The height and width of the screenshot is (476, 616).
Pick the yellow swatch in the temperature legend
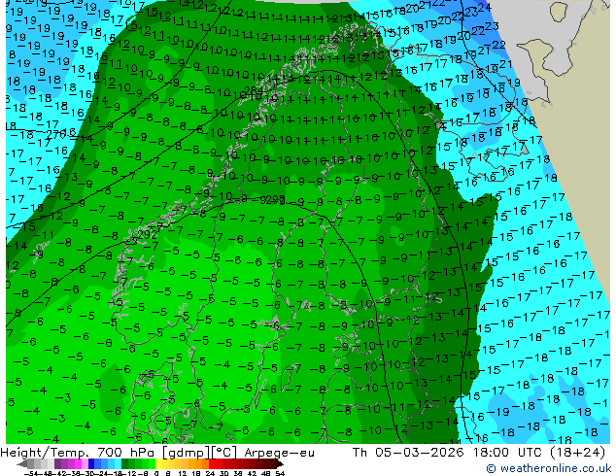click(158, 464)
